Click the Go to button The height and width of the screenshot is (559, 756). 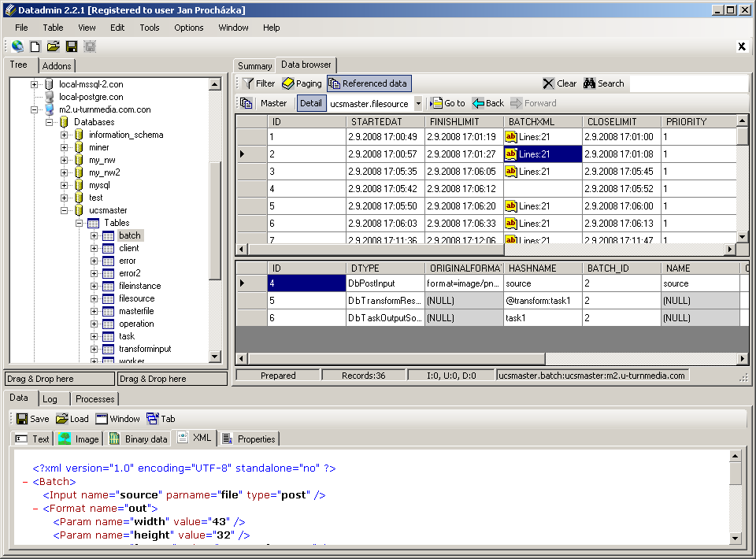pos(447,103)
